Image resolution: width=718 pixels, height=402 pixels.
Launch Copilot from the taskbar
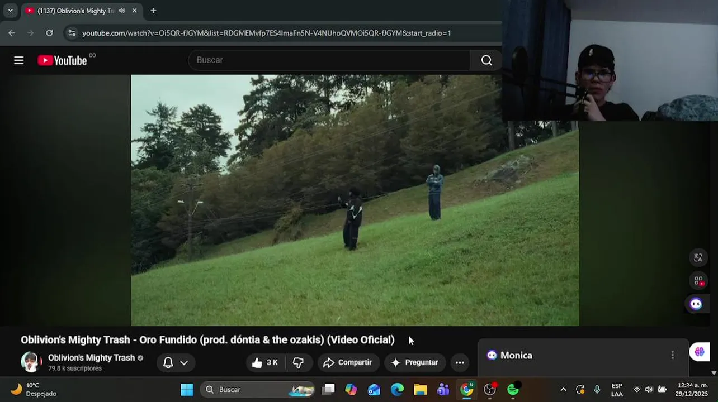[351, 390]
